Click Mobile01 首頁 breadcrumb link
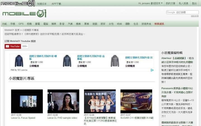Image resolution: width=201 pixels, height=126 pixels. coord(12,30)
